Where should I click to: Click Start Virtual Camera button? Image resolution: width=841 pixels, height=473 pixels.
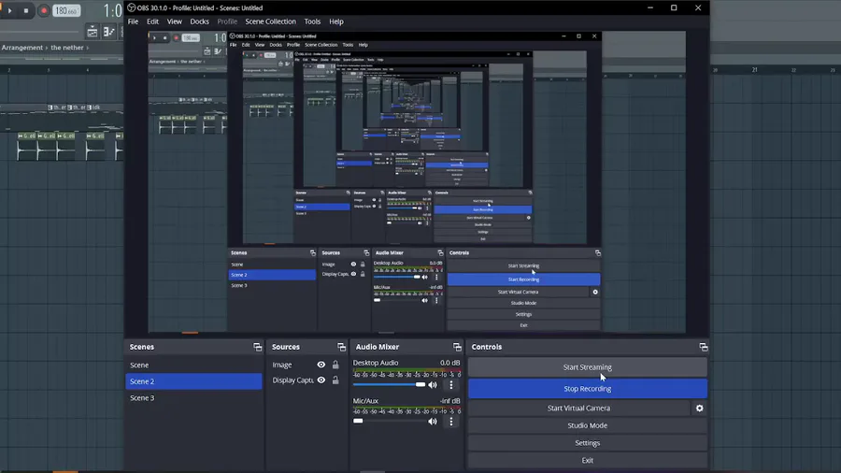coord(578,408)
